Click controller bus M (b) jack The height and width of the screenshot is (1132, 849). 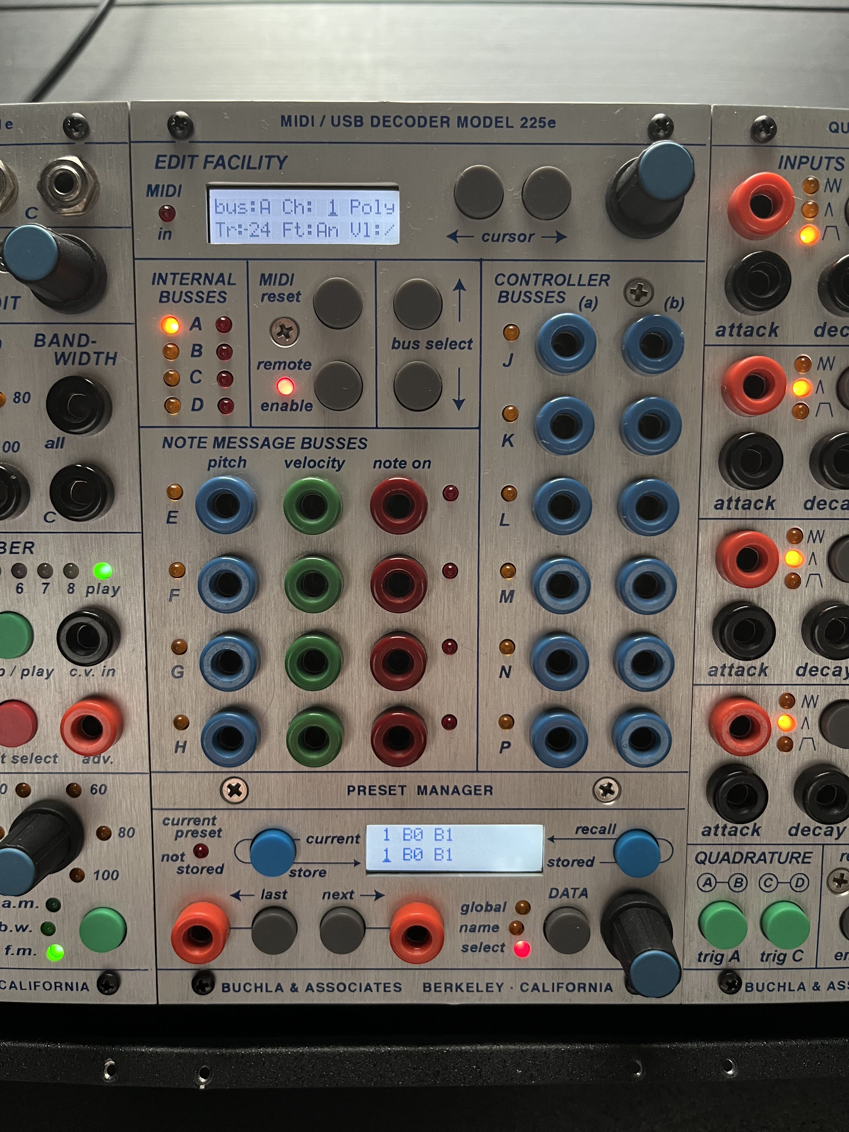tap(646, 585)
